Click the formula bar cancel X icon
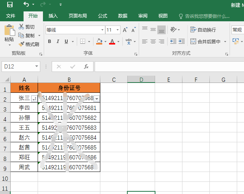This screenshot has width=244, height=194. (59, 67)
